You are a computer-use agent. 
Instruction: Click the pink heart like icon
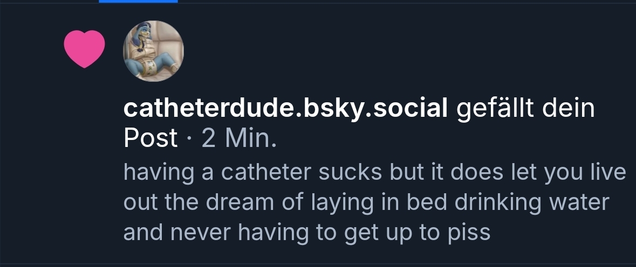[84, 48]
